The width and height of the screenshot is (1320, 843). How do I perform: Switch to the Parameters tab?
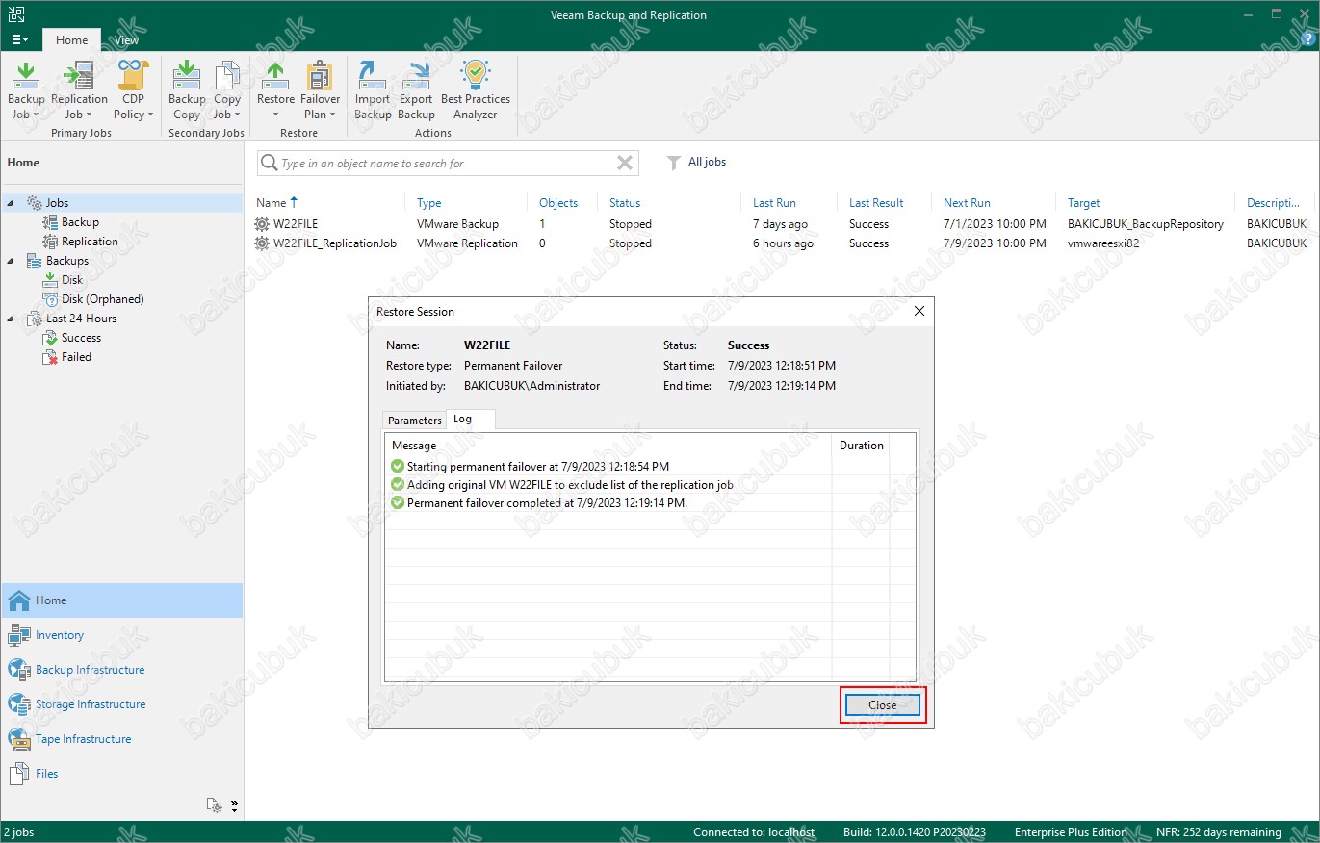415,421
